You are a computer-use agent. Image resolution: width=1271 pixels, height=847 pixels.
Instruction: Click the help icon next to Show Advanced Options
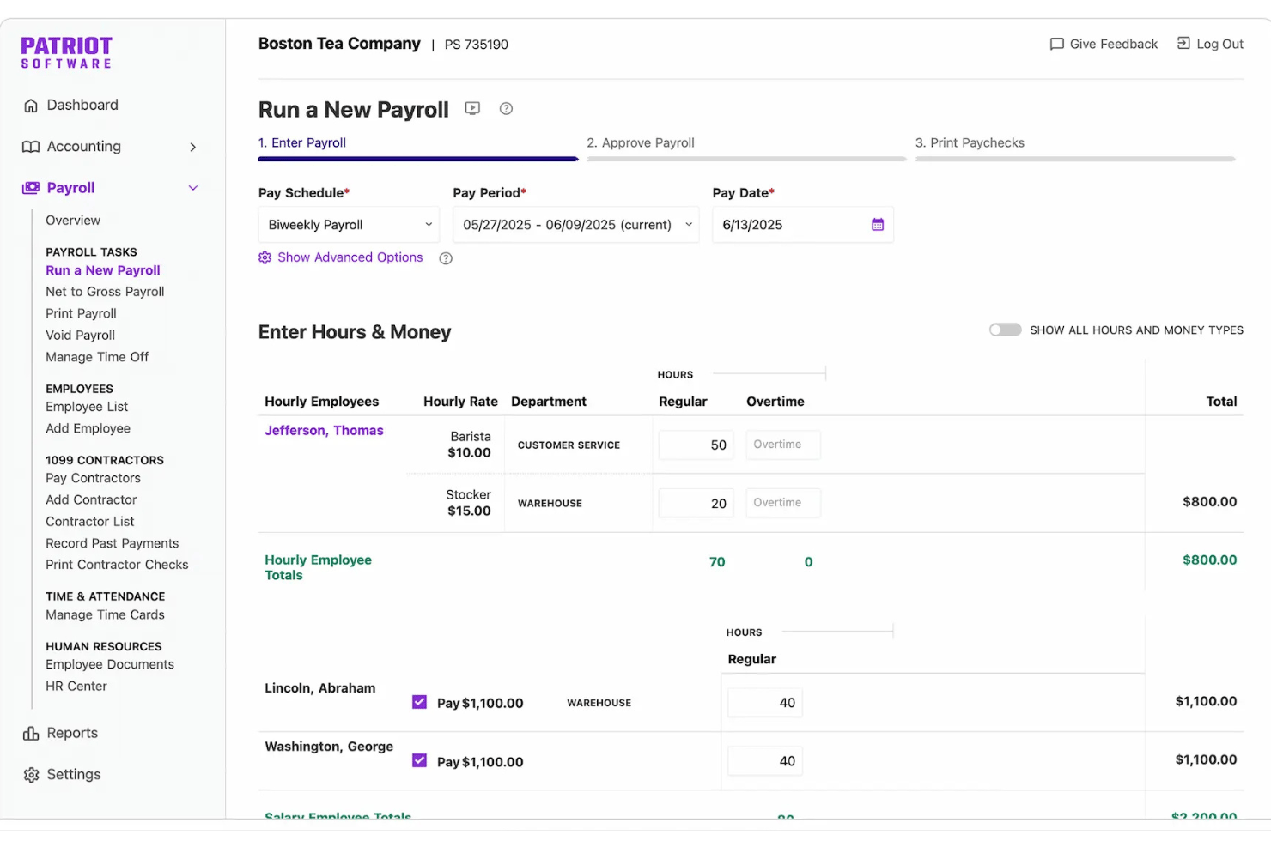(446, 258)
